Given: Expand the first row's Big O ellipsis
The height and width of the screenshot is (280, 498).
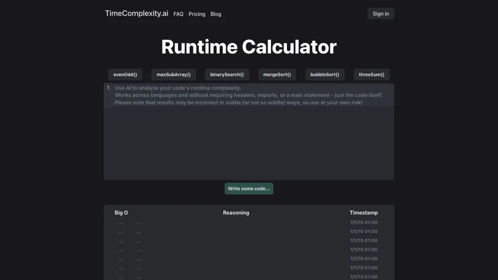Looking at the screenshot, I should [x=121, y=222].
